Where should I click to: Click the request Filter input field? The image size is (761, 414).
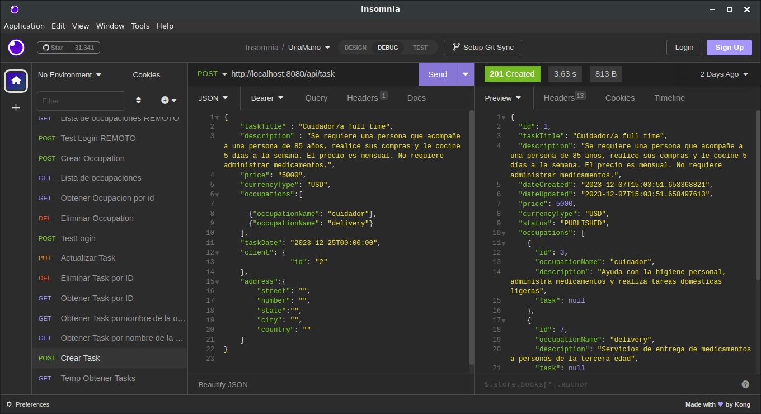81,101
